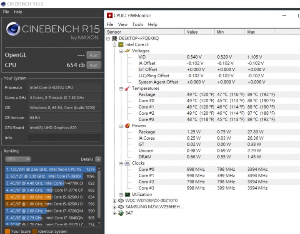Collapse the Temperatures section
Screen dimensions: 300x234
(121, 89)
